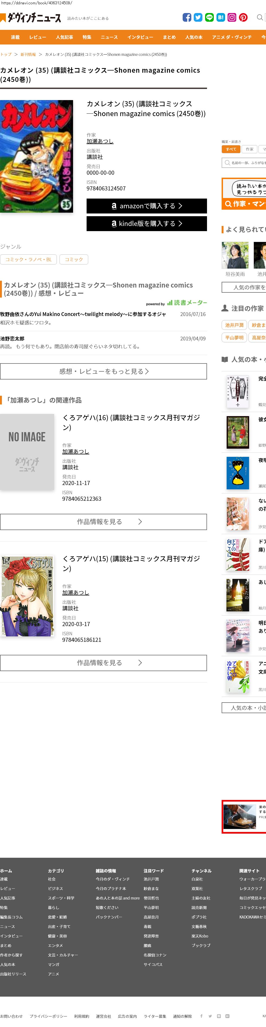
Task: Expand 感想・レビューをもっと見る
Action: pyautogui.click(x=103, y=371)
